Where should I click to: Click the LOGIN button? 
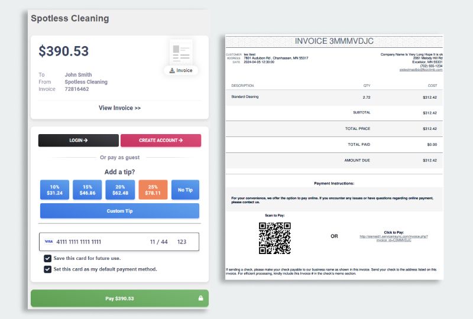pyautogui.click(x=79, y=141)
